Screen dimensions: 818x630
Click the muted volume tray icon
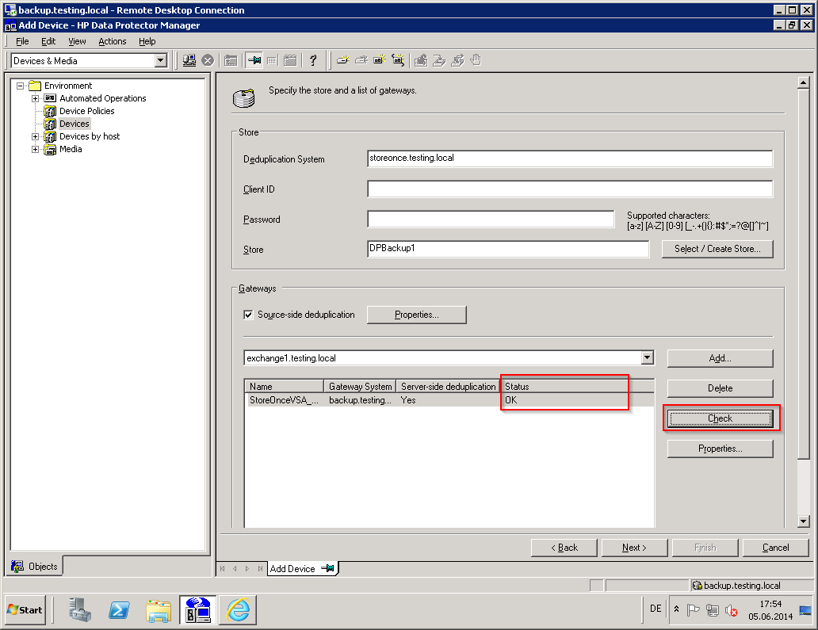click(732, 610)
